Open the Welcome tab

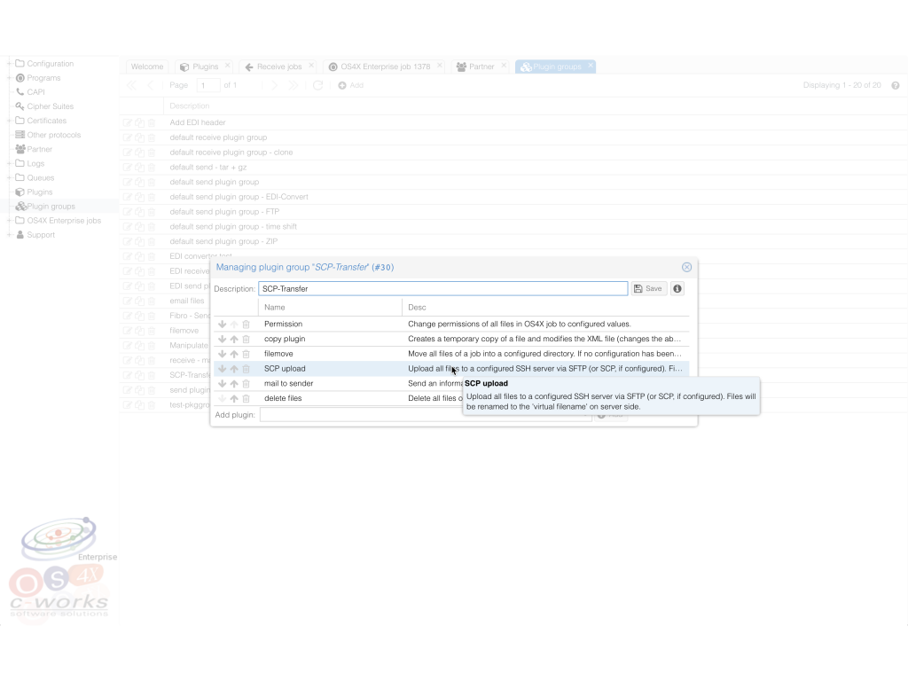click(x=146, y=66)
